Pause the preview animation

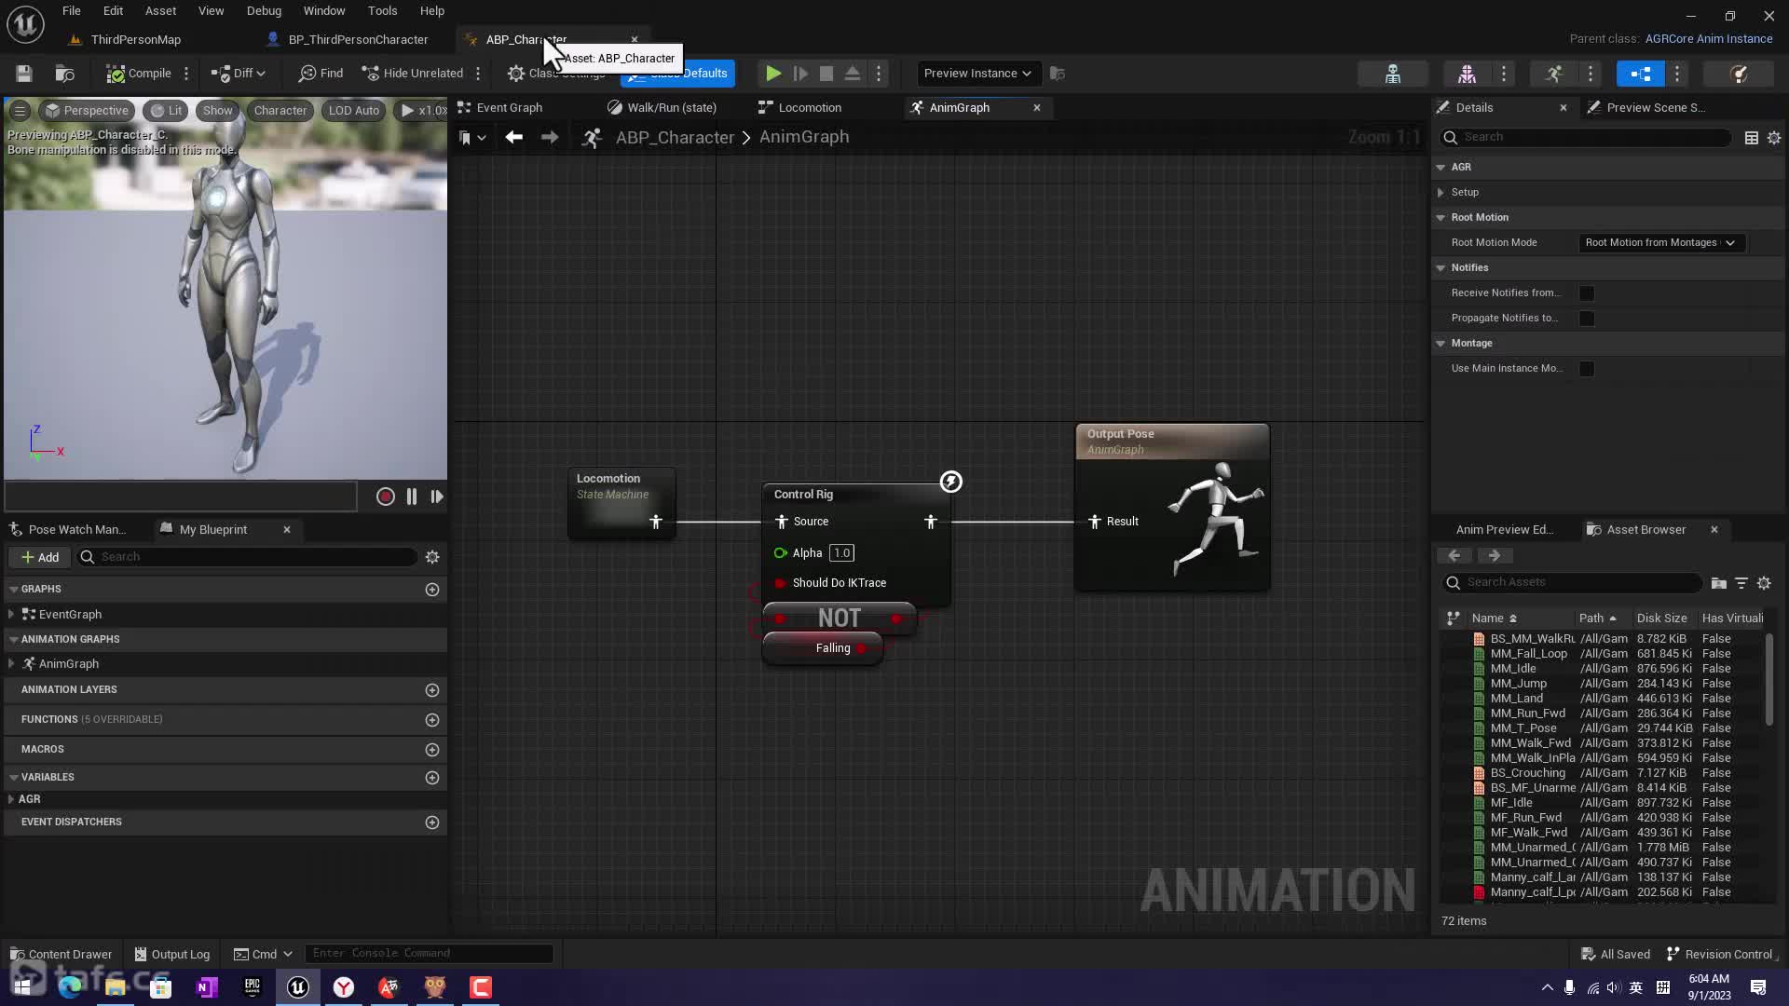tap(411, 497)
